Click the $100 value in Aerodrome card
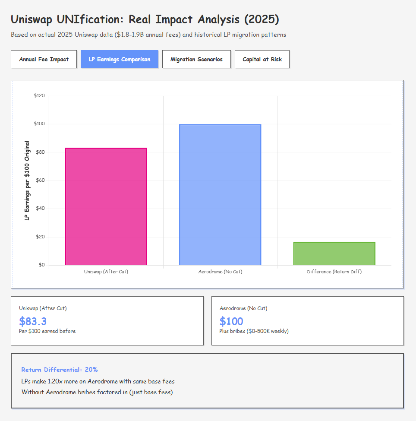The image size is (416, 421). [x=231, y=321]
